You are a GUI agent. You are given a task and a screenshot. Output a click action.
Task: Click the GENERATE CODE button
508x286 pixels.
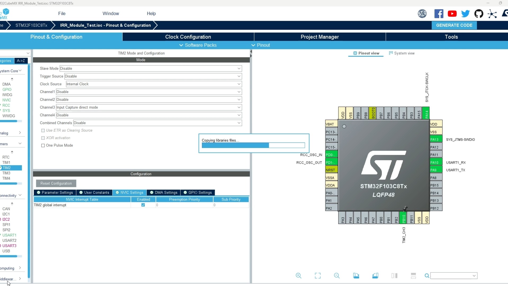click(454, 25)
